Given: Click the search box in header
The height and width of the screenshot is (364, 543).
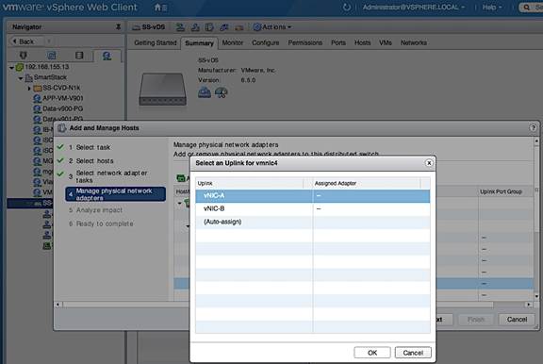Looking at the screenshot, I should [x=531, y=8].
